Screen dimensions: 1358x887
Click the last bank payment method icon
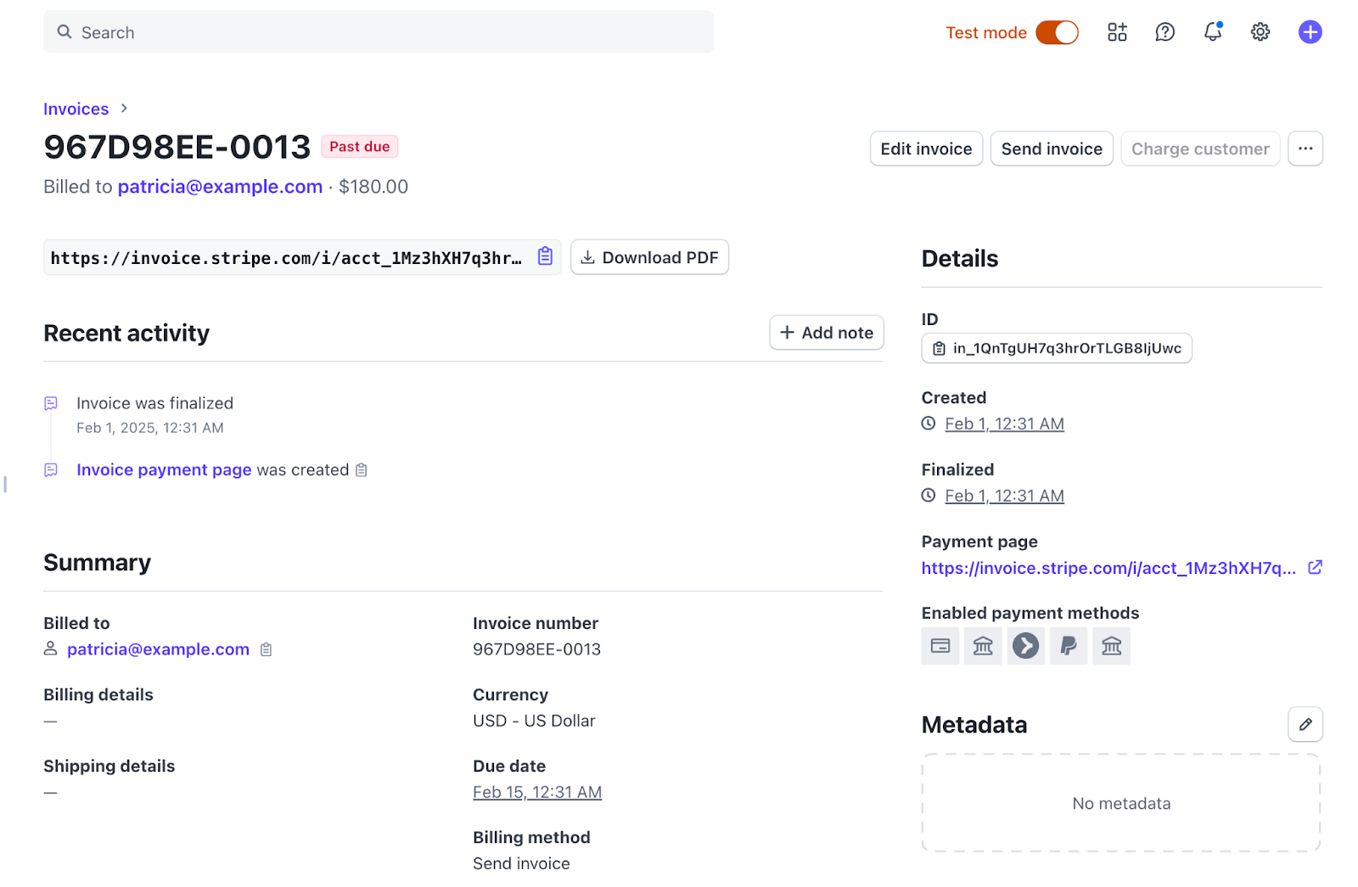tap(1111, 646)
